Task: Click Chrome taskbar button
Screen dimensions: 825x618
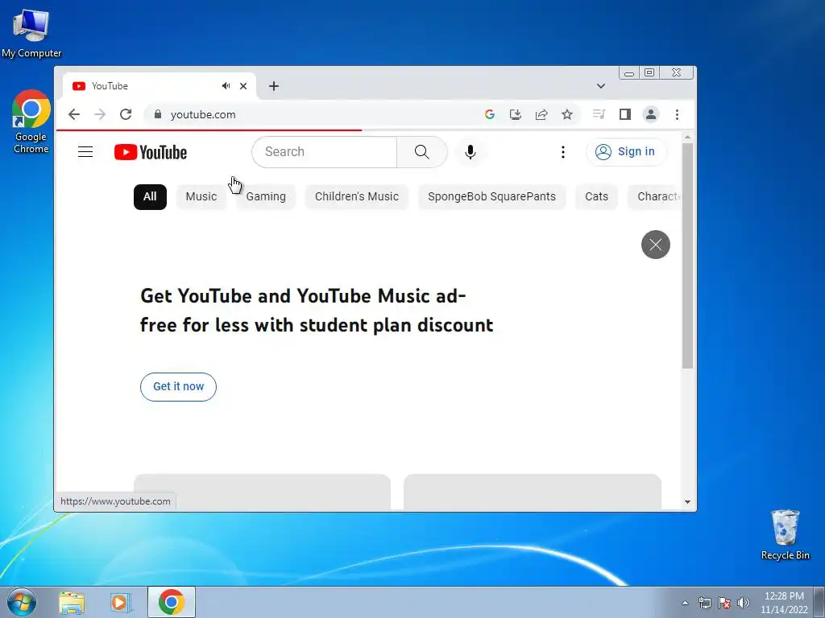Action: tap(172, 602)
